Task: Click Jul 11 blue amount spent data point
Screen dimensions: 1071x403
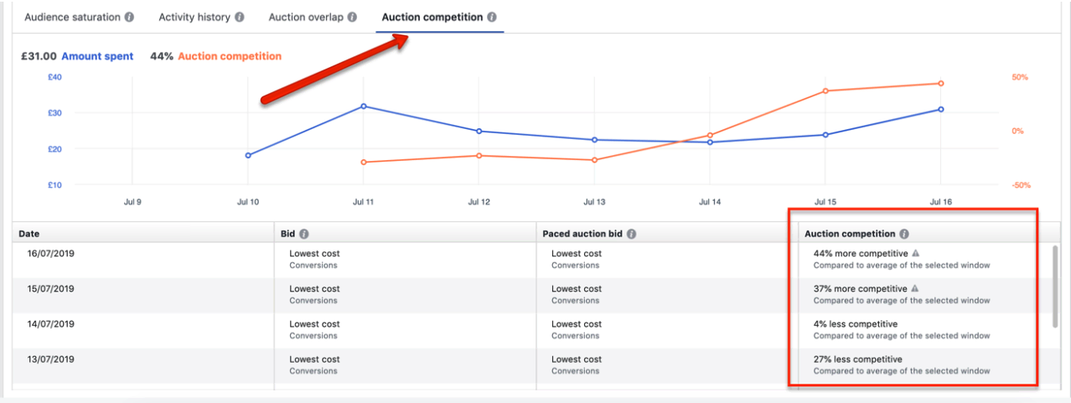Action: pos(363,106)
